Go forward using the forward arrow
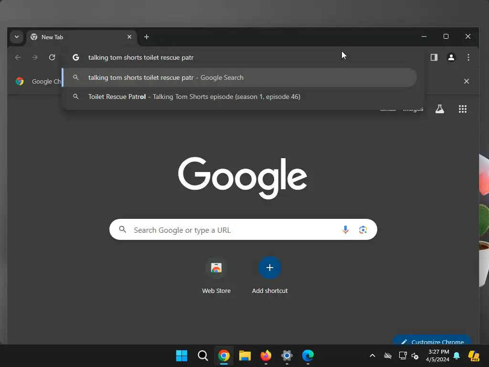The height and width of the screenshot is (367, 489). pyautogui.click(x=35, y=57)
